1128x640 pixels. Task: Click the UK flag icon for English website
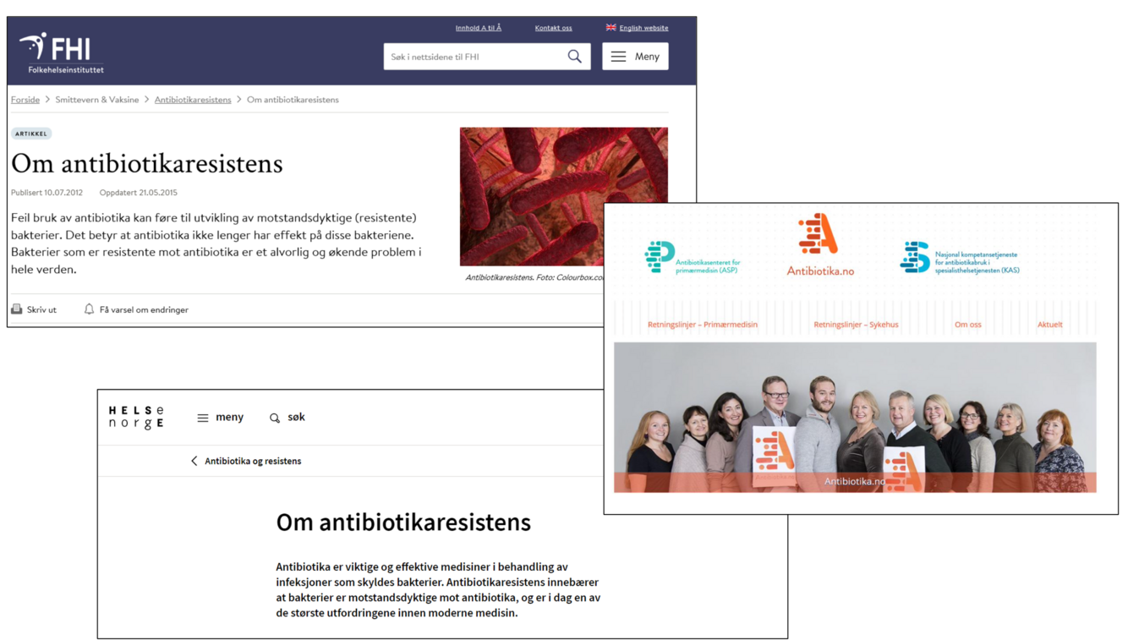point(611,28)
